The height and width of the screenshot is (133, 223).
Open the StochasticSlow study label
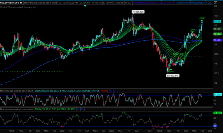(x=62, y=91)
